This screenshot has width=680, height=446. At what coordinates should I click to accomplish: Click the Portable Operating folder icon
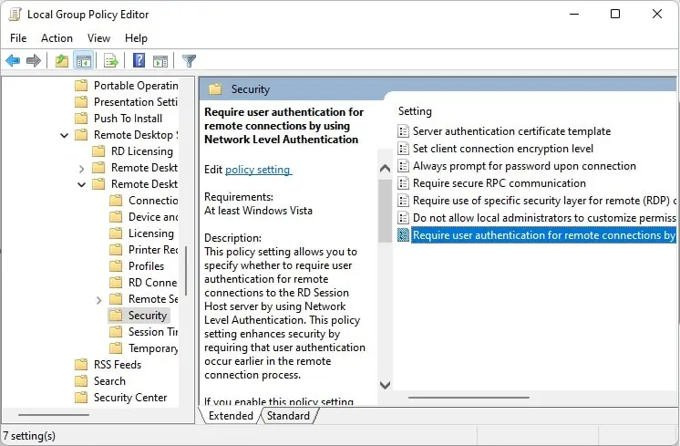pos(81,85)
